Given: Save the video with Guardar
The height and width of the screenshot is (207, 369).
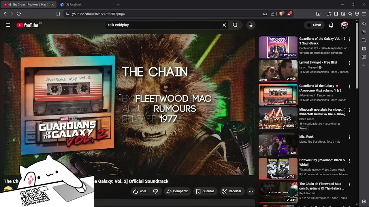Looking at the screenshot, I should (205, 191).
